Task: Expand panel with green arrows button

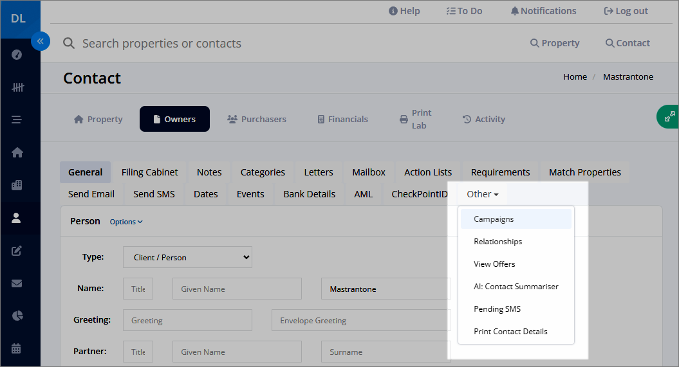Action: (x=669, y=117)
